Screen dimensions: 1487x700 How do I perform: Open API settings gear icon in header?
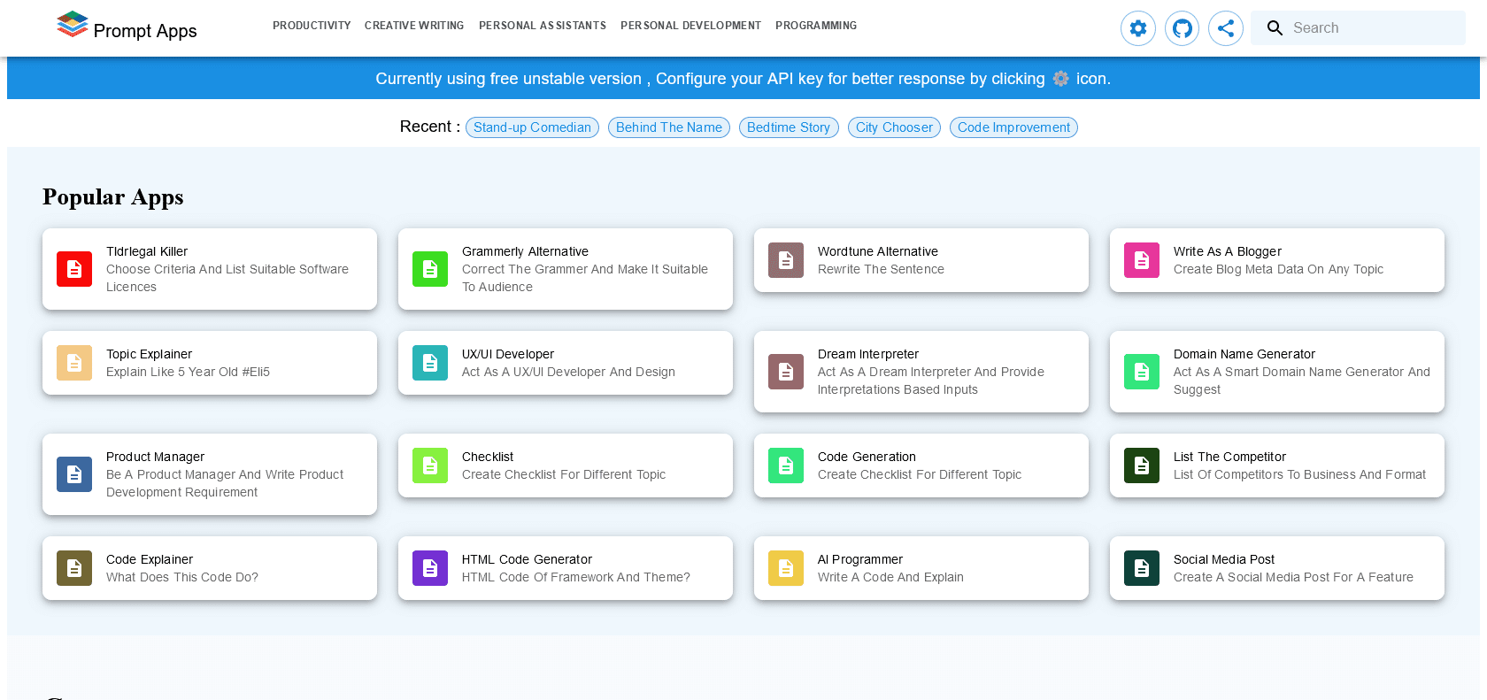(1138, 28)
